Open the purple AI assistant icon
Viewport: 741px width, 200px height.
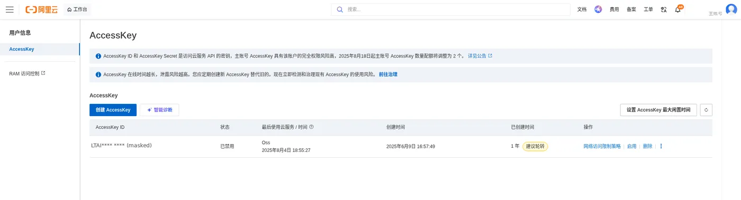click(x=598, y=9)
